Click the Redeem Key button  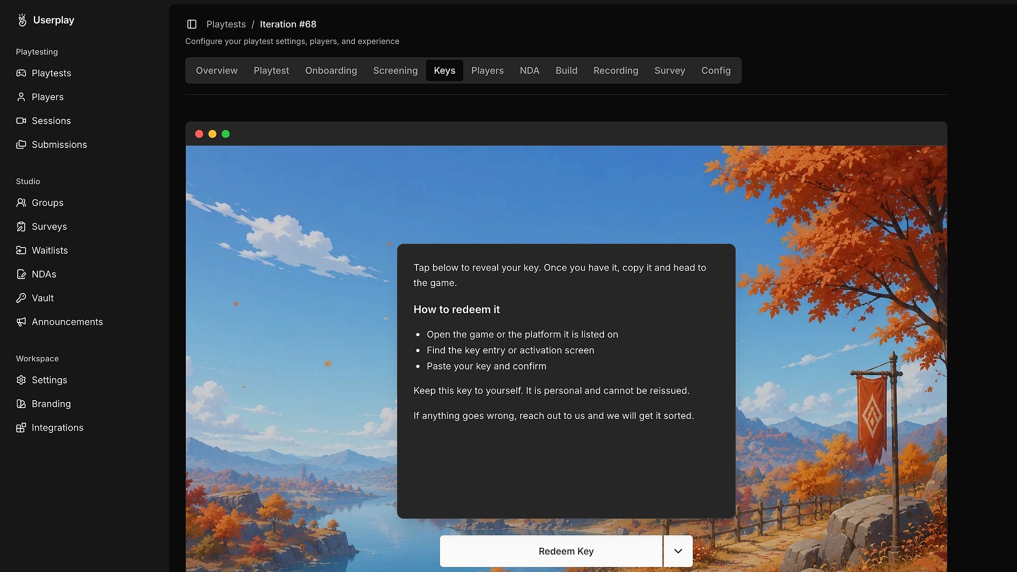551,551
